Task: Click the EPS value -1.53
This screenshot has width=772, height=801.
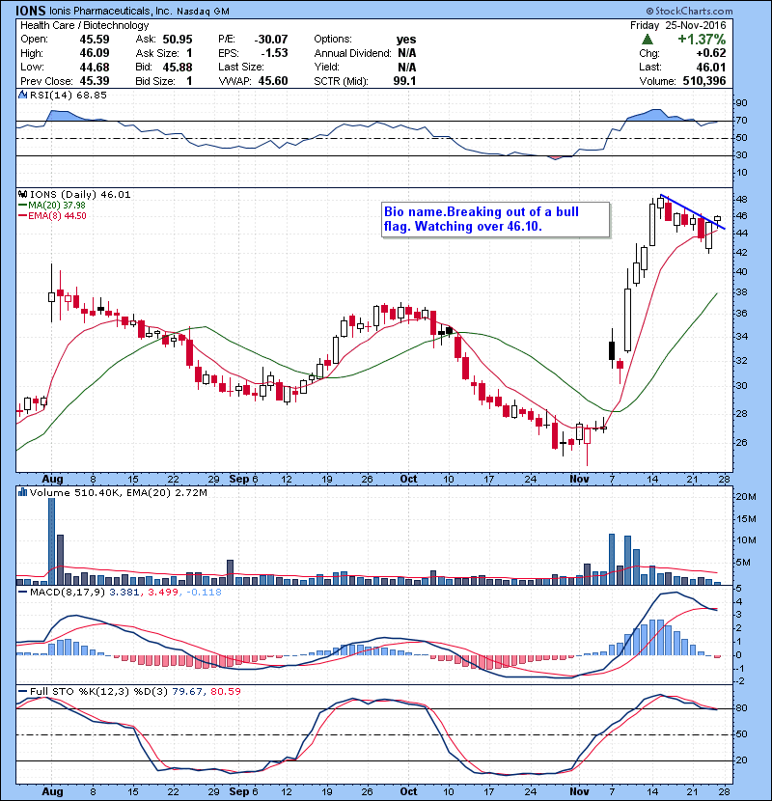Action: pyautogui.click(x=274, y=53)
